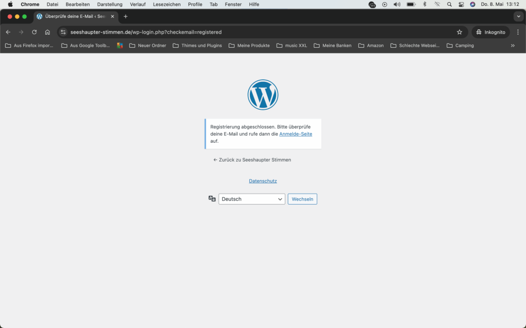526x328 pixels.
Task: Click the Wechseln button
Action: tap(302, 199)
